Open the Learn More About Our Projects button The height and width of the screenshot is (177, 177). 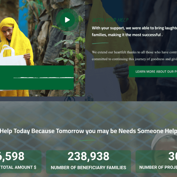[x=153, y=72]
